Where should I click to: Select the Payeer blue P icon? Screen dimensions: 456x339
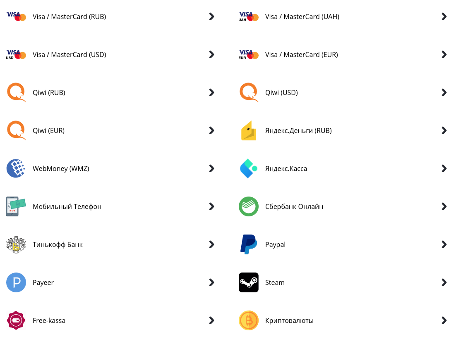coord(16,282)
